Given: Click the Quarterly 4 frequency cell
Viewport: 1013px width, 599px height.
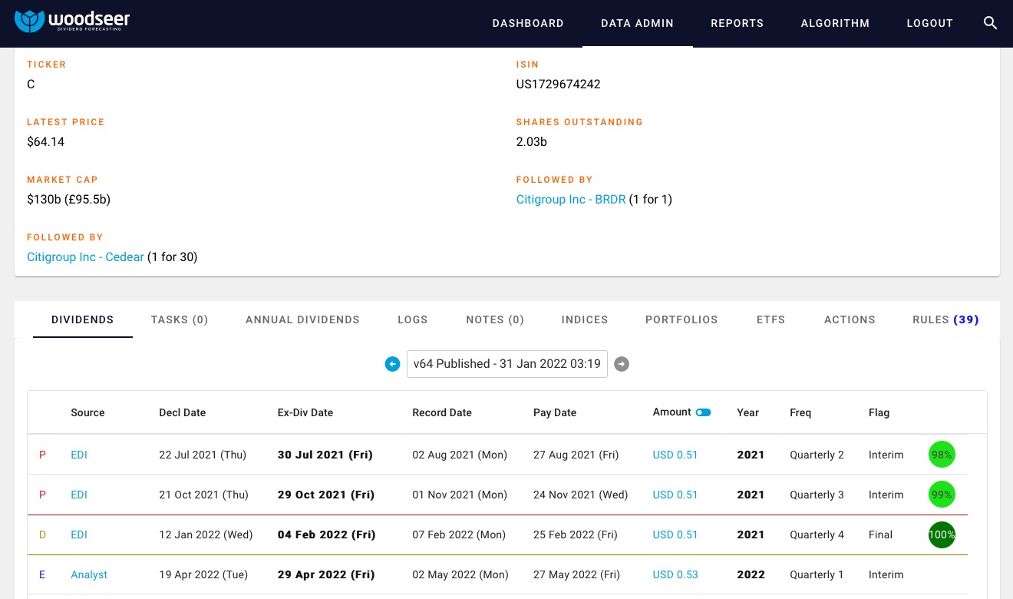Looking at the screenshot, I should 817,534.
